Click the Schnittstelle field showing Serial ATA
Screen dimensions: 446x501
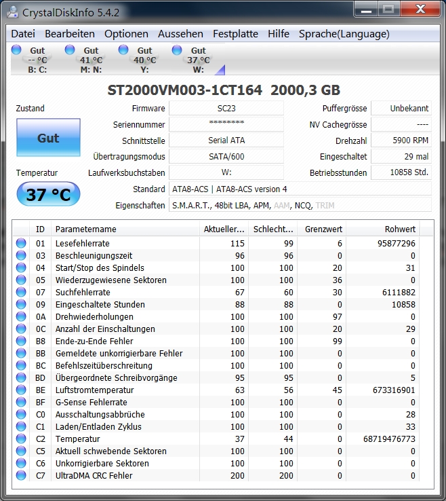[x=226, y=141]
